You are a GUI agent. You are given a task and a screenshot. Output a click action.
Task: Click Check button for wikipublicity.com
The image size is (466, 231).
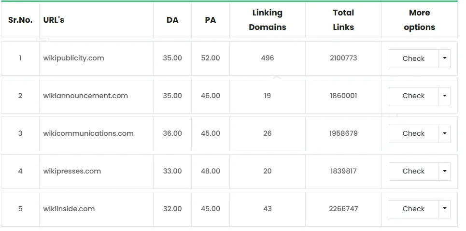(x=413, y=58)
